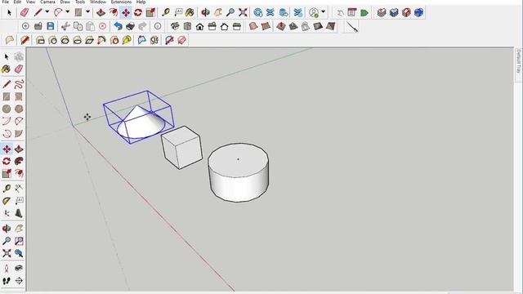
Task: Select the Dimension tool in left palette
Action: pos(19,189)
